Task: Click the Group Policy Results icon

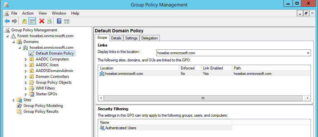Action: 19,111
